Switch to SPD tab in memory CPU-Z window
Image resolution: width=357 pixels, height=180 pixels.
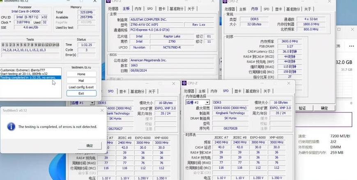(x=266, y=9)
